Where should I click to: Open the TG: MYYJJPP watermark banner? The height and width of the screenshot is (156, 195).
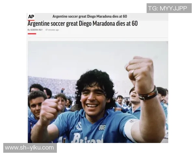pyautogui.click(x=169, y=8)
